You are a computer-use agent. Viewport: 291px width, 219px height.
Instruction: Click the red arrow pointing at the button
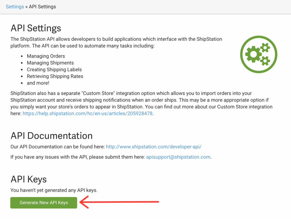(x=119, y=202)
